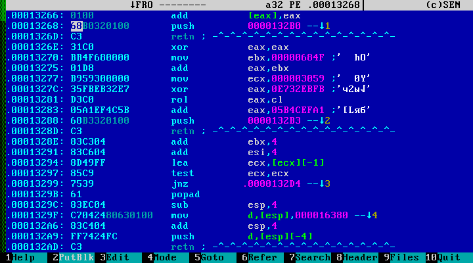Select PutBlk in the bottom key bar
The height and width of the screenshot is (263, 473).
(72, 258)
